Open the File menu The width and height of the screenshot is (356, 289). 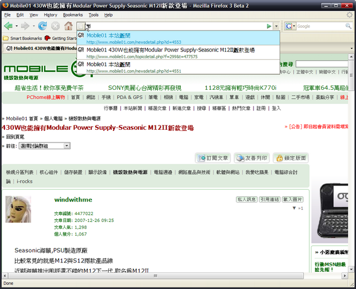[x=7, y=15]
